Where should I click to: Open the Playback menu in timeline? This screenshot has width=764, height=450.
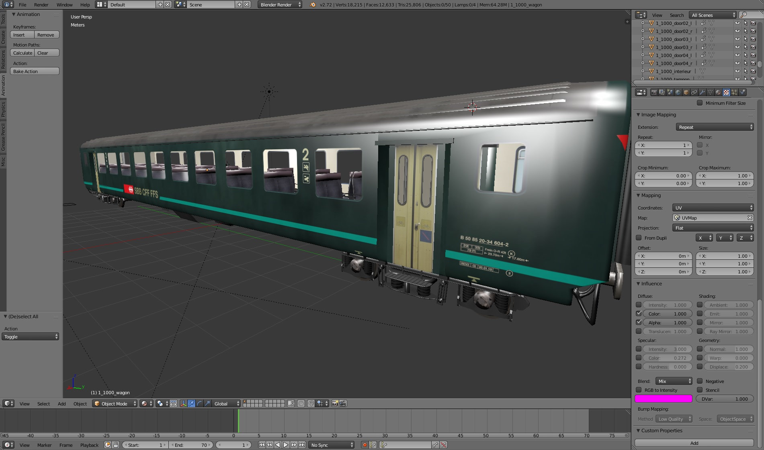pyautogui.click(x=89, y=445)
